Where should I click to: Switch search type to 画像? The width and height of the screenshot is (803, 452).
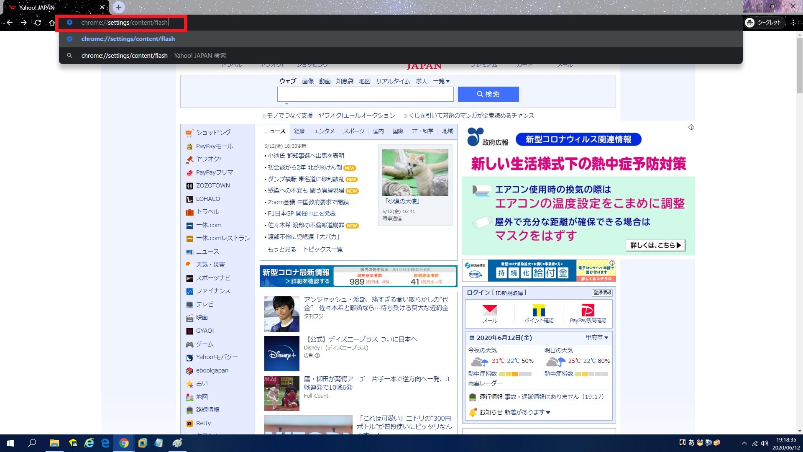pos(308,81)
